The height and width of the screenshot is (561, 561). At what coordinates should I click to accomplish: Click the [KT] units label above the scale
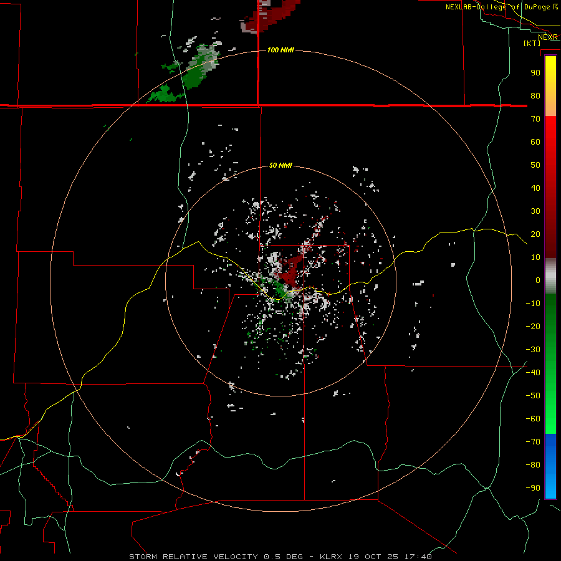[x=532, y=43]
